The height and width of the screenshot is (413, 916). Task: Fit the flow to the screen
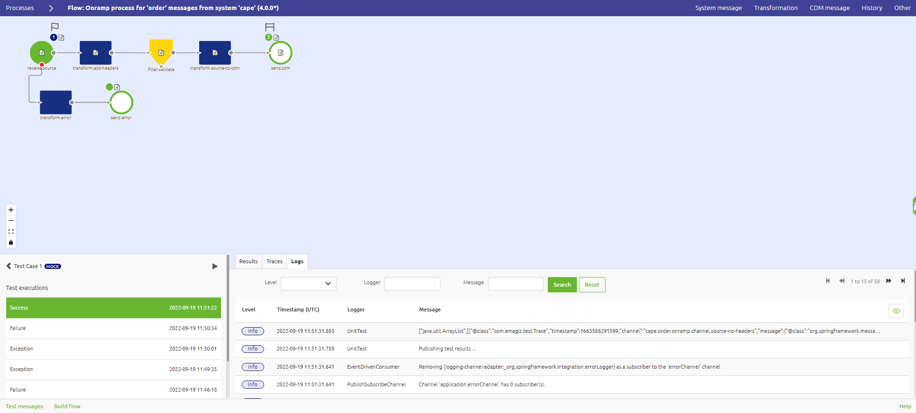pos(11,232)
